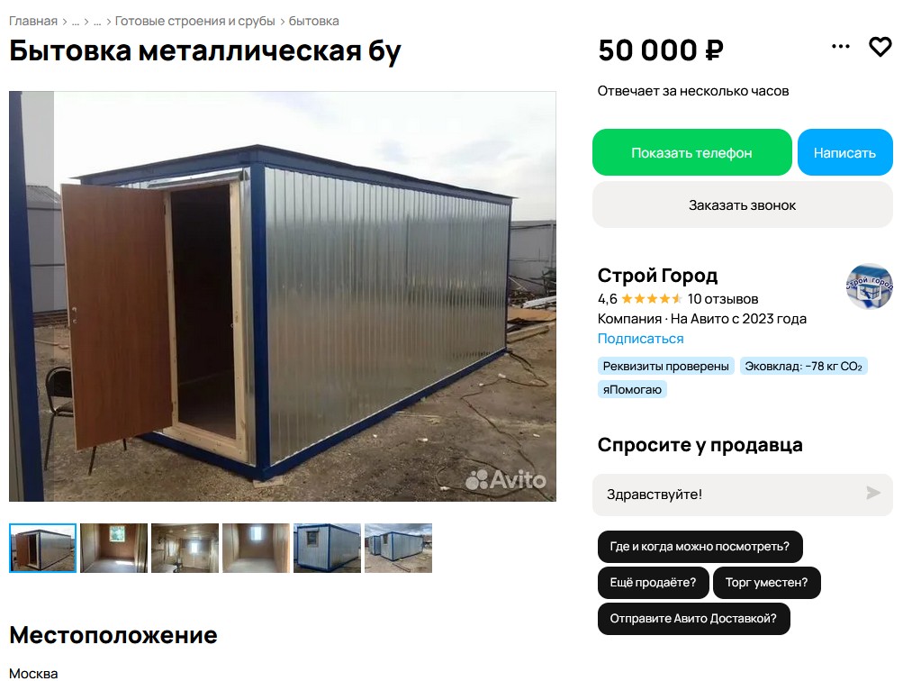Image resolution: width=921 pixels, height=681 pixels.
Task: Expand first collapsed breadcrumb ellipsis
Action: 76,21
